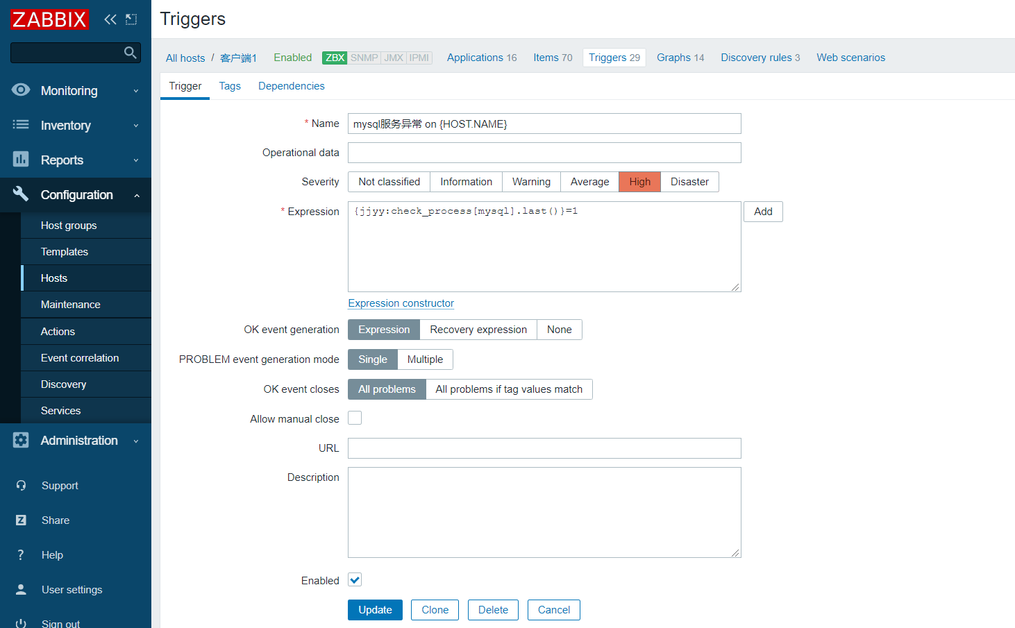Open User settings person icon
The height and width of the screenshot is (628, 1015).
21,590
